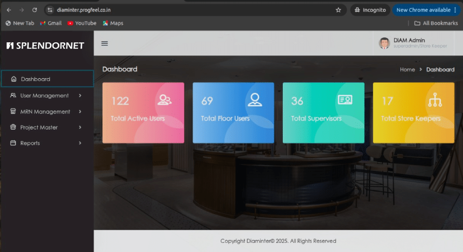Click the Total Store Keepers hierarchy icon
The height and width of the screenshot is (252, 463).
(434, 101)
